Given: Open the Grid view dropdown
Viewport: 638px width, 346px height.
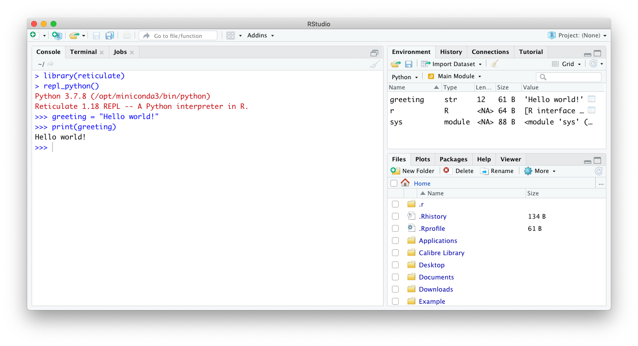Looking at the screenshot, I should tap(567, 64).
